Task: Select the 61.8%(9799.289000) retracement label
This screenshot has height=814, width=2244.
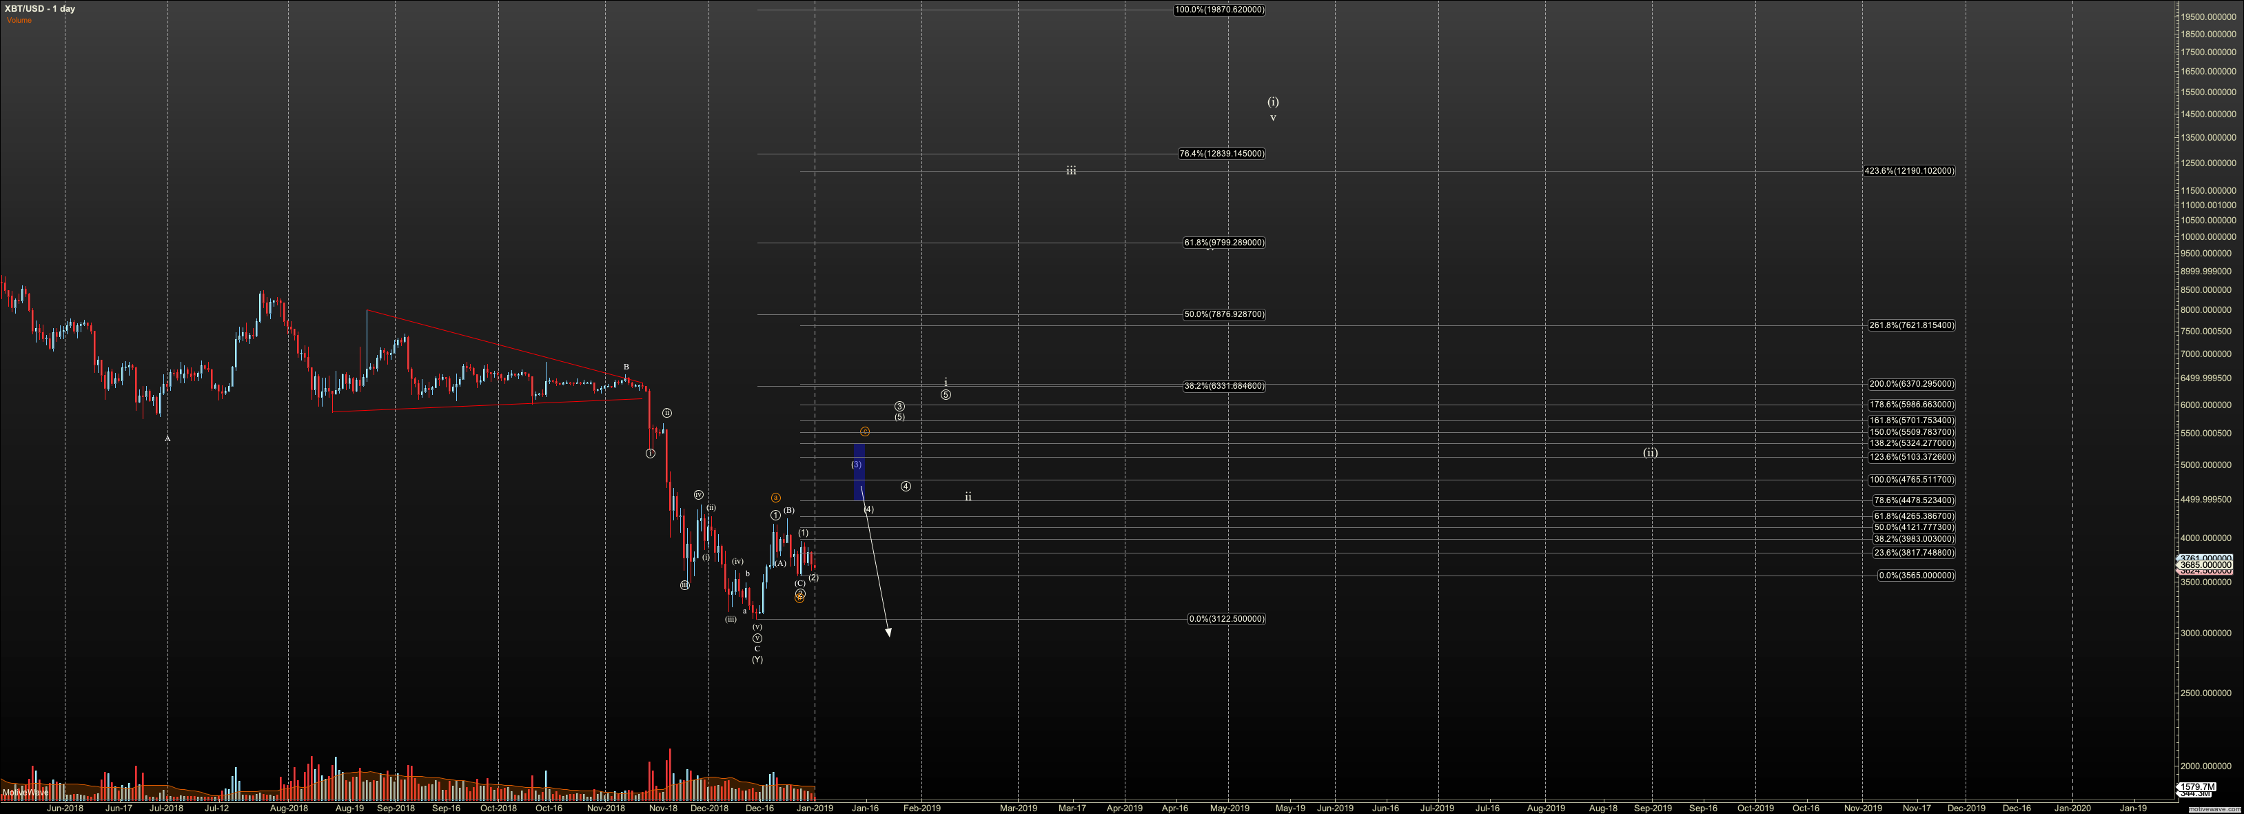Action: 1224,243
